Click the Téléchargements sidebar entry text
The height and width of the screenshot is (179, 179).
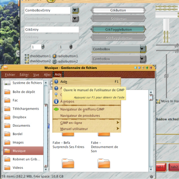coord(26,109)
